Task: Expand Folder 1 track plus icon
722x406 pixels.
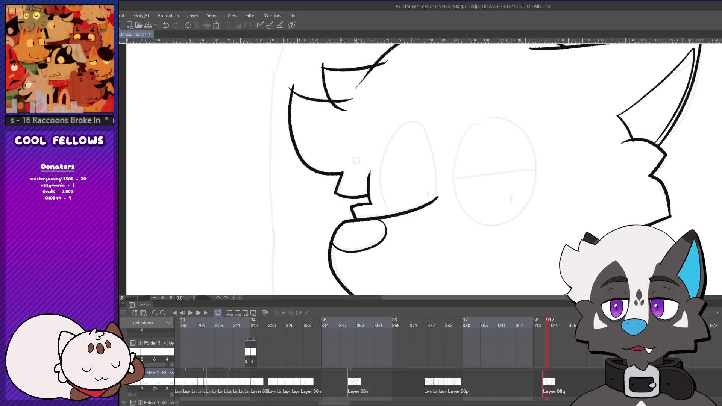Action: 140,403
